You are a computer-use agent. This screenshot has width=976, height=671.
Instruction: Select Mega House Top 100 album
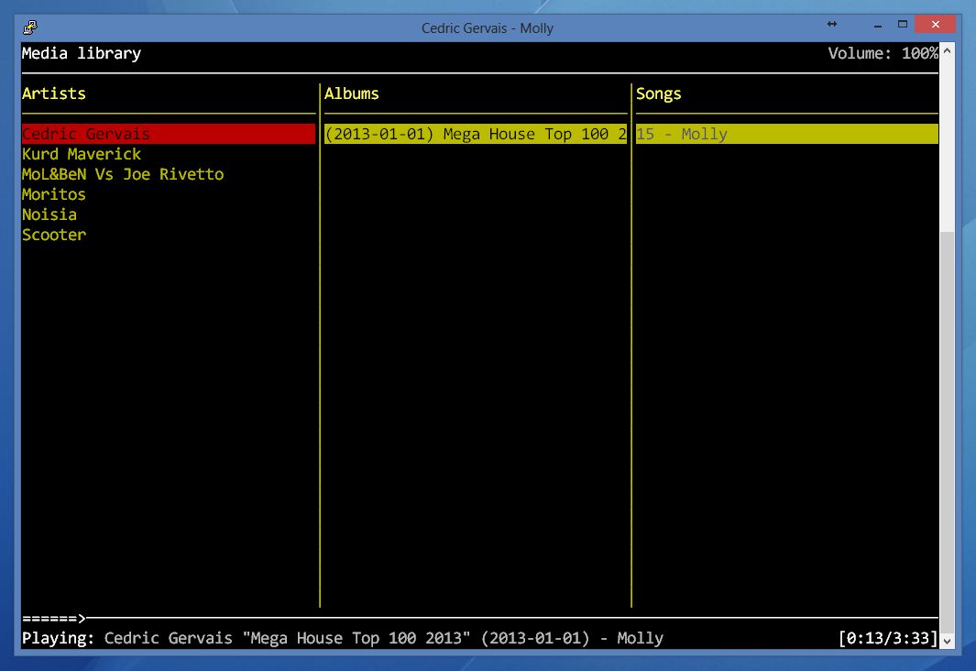coord(476,134)
